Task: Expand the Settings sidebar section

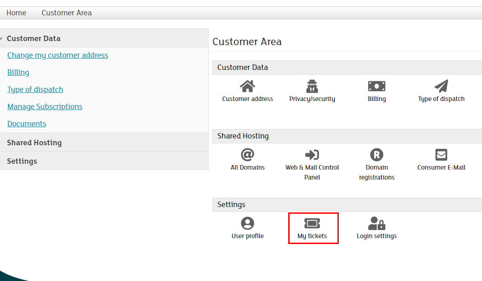Action: coord(22,161)
